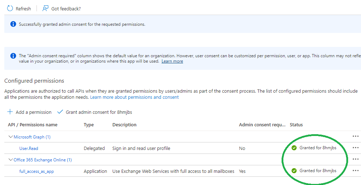Open the Learn more link in info banner
The height and width of the screenshot is (185, 361).
click(x=172, y=61)
